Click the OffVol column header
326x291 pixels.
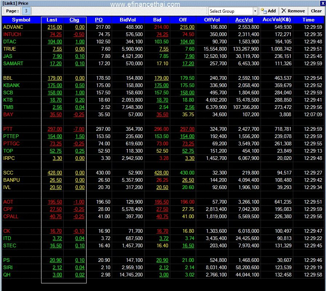[x=212, y=20]
